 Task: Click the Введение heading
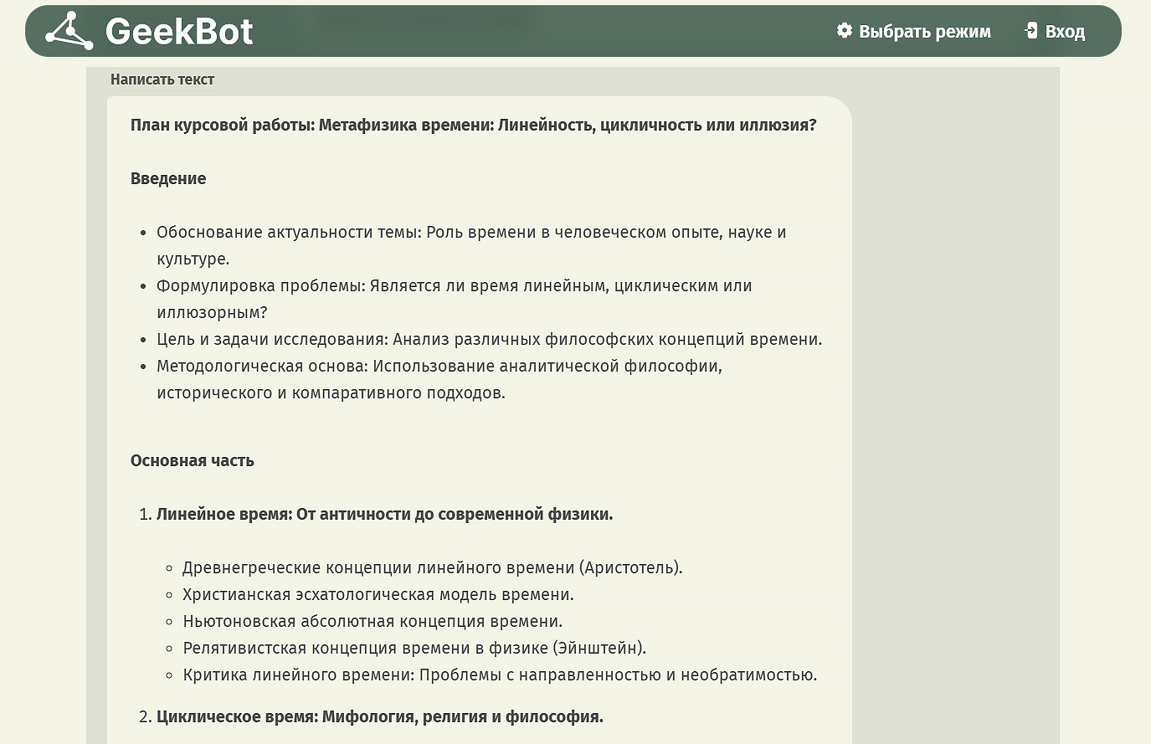point(168,179)
